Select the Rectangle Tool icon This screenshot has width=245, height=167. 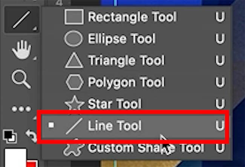coord(74,17)
